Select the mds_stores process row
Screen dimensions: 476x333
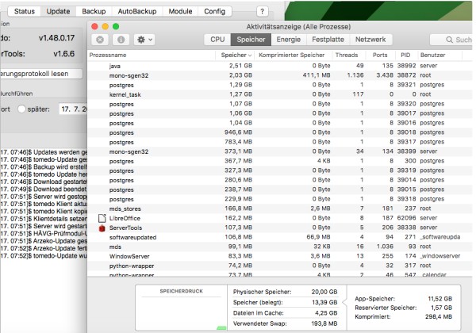tap(280, 209)
